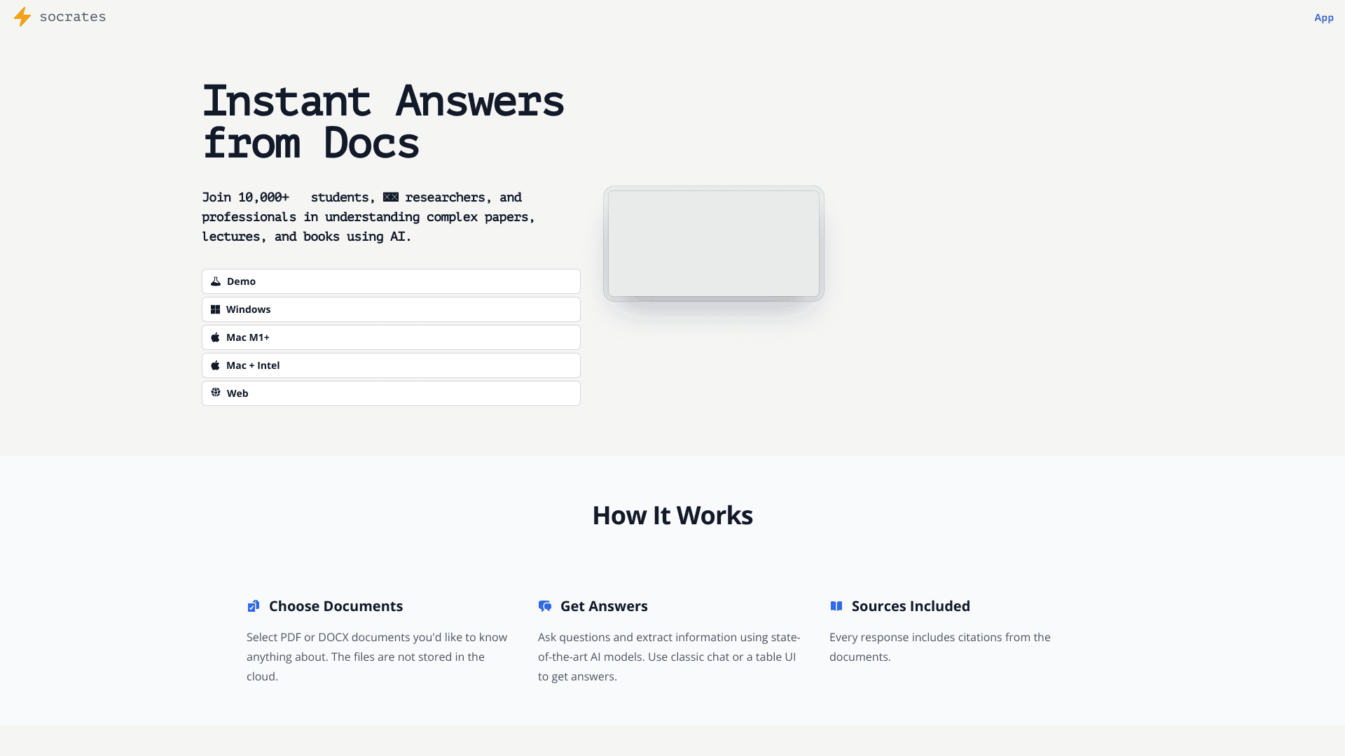Select the Mac M1+ download option

point(390,337)
